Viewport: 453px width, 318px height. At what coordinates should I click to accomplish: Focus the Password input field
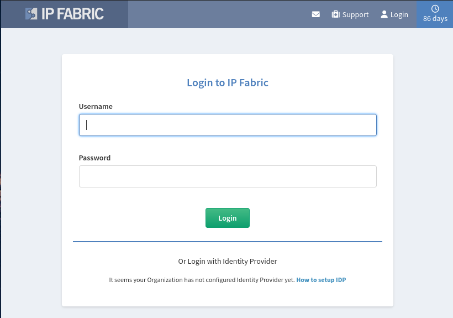click(228, 176)
